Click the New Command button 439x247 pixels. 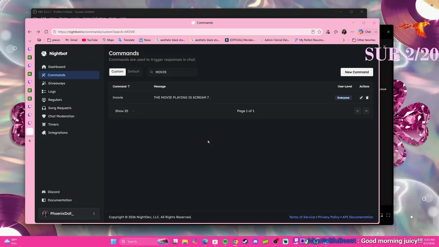(357, 72)
